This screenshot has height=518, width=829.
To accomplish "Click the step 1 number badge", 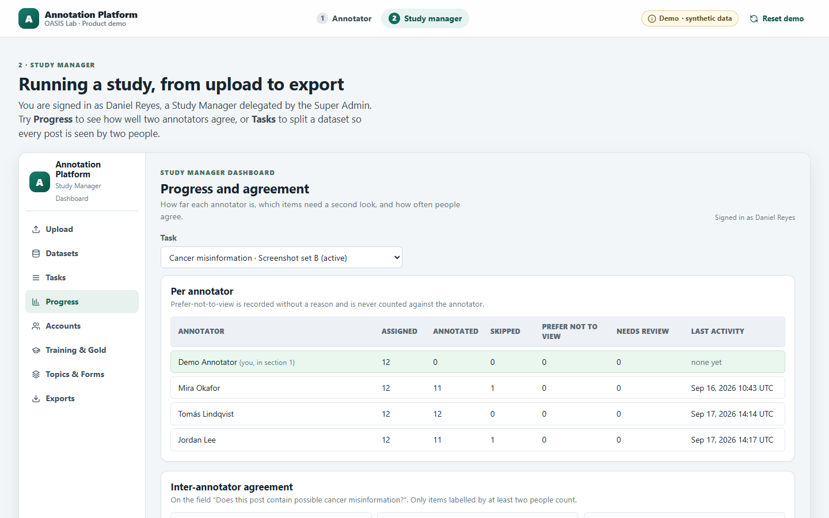I will click(322, 18).
